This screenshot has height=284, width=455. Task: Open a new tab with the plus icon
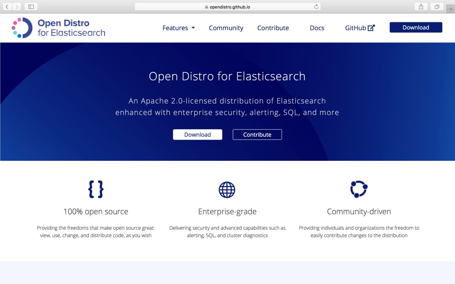(x=451, y=9)
